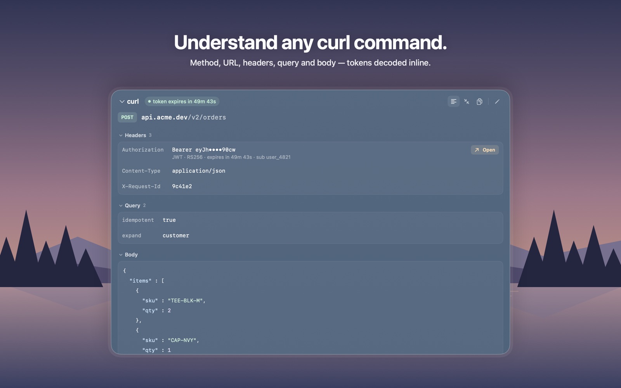Toggle the formatted text view icon
Screen dimensions: 621x388
453,102
